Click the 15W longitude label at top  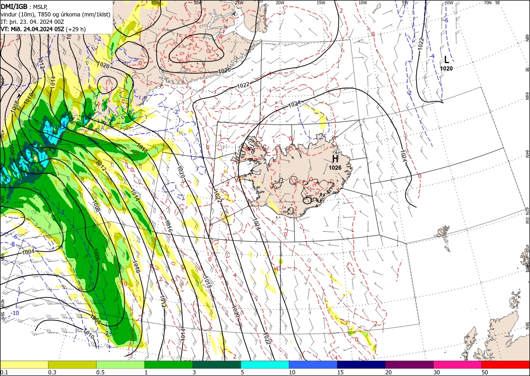pos(321,3)
